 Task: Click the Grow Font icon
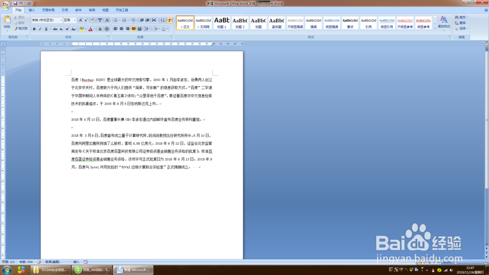[x=81, y=20]
